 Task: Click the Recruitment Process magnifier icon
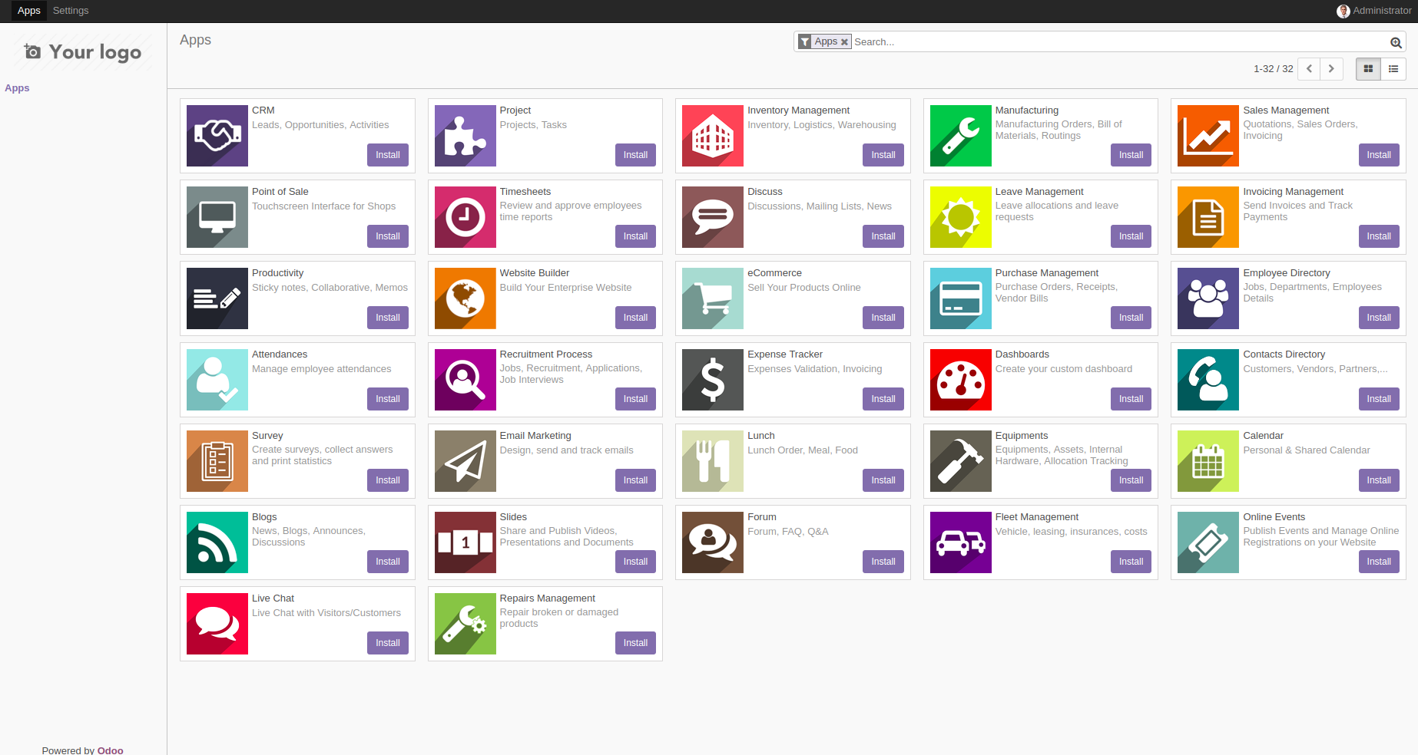(x=465, y=380)
